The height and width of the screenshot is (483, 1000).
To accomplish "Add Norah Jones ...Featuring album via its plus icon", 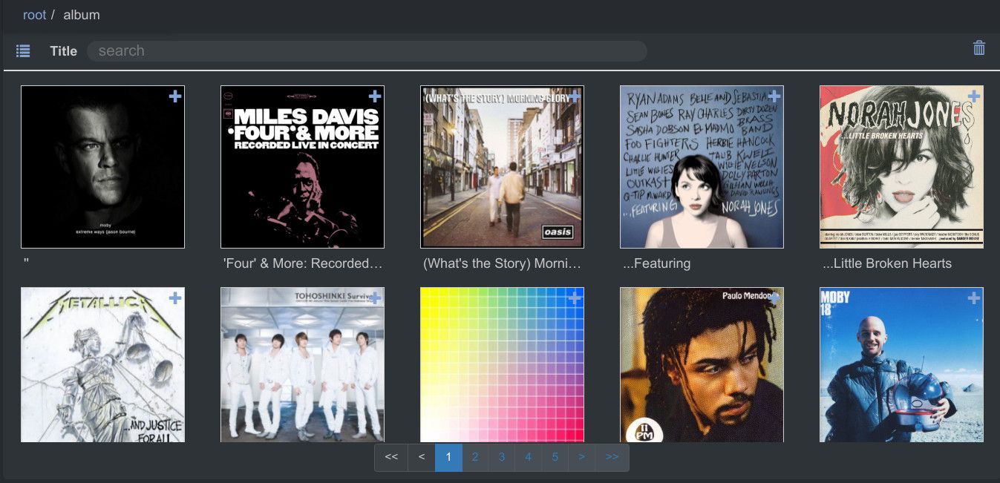I will pos(774,96).
